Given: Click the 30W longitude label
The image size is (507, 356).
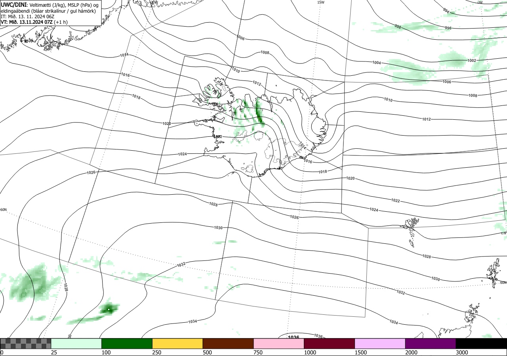Looking at the screenshot, I should tap(154, 2).
